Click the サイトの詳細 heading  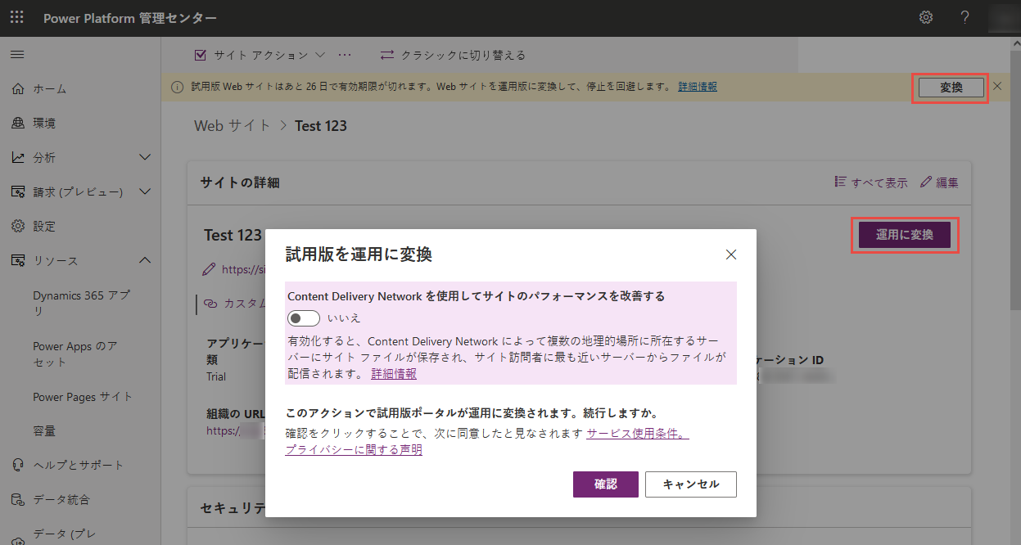pyautogui.click(x=240, y=182)
